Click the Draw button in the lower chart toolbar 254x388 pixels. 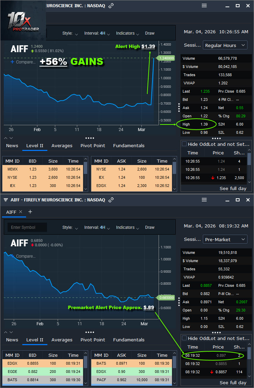point(150,227)
